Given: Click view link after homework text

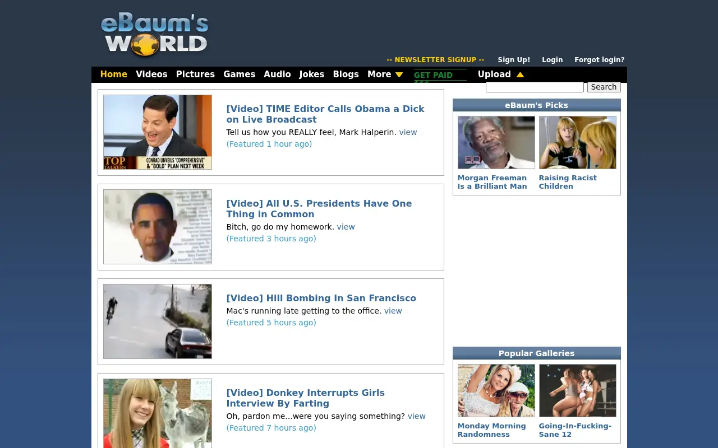Looking at the screenshot, I should coord(346,227).
